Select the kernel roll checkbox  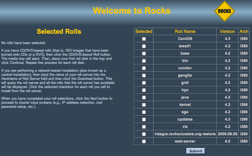tap(144, 105)
